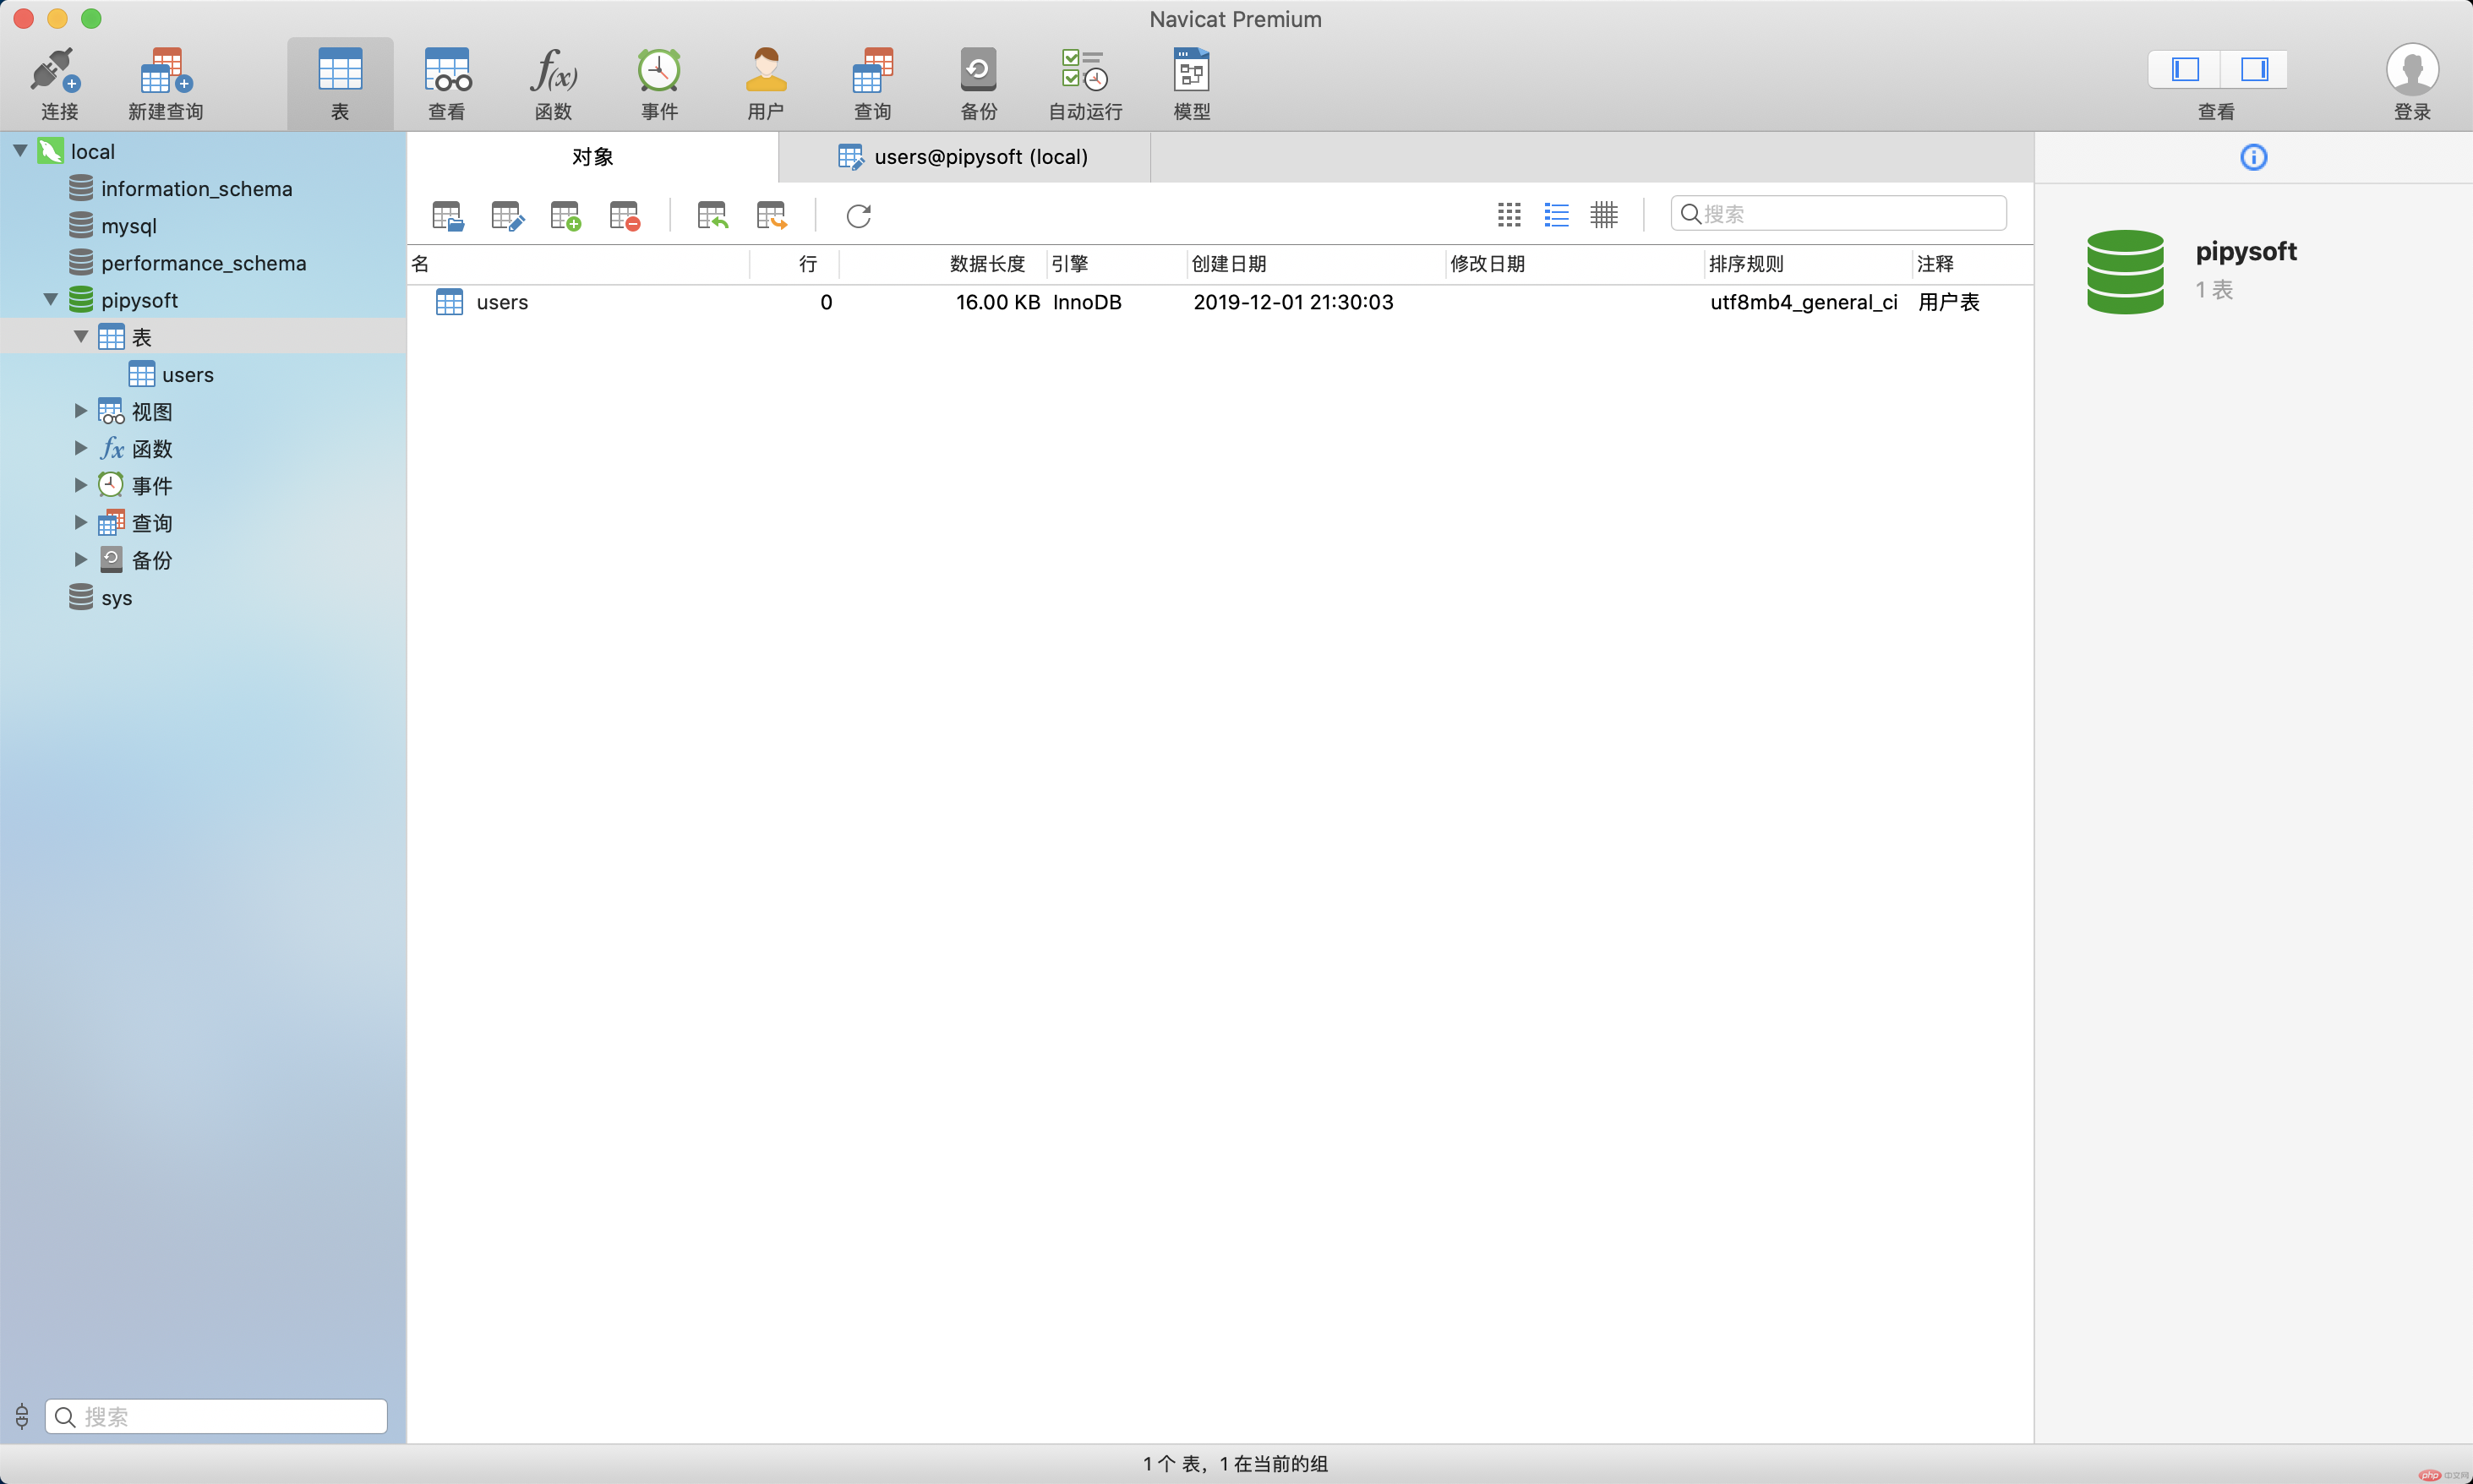Expand the 查询 queries node
Screen dimensions: 2473x1484
coord(81,522)
